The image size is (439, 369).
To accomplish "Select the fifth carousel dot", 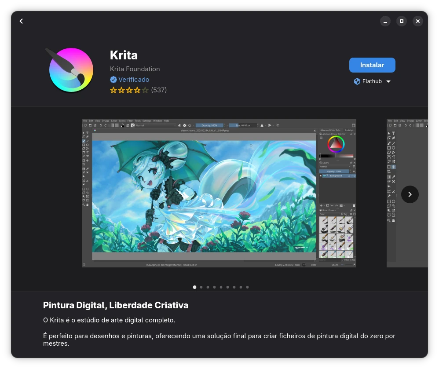I will click(x=221, y=287).
